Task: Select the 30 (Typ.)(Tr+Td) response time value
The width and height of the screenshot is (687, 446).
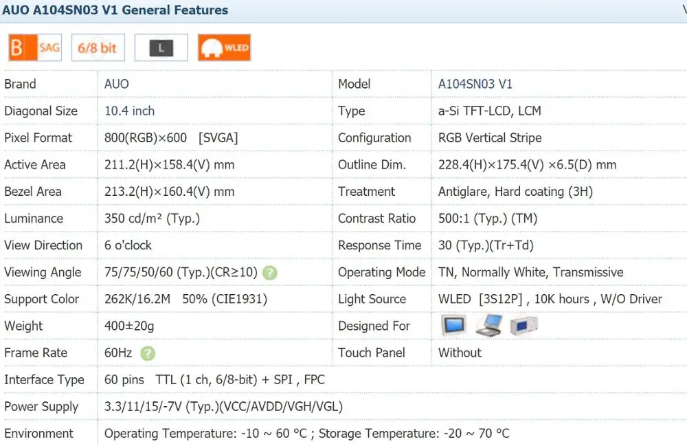Action: [486, 245]
